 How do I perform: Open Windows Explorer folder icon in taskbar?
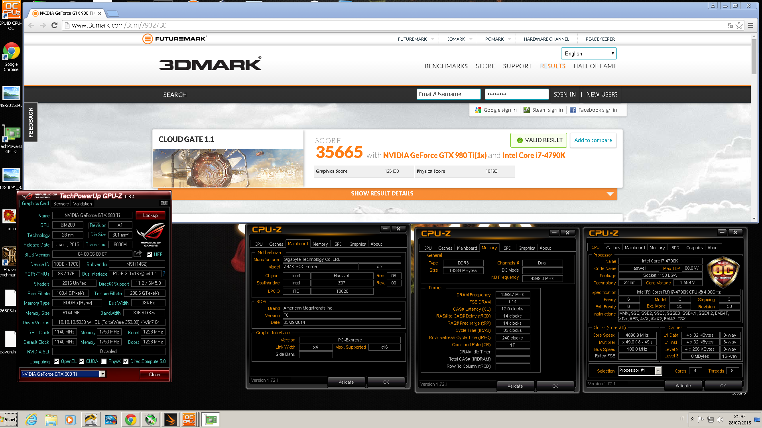click(x=51, y=419)
